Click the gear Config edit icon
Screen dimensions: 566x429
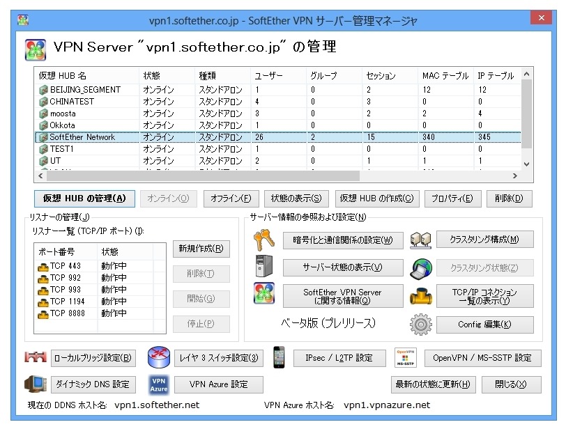pos(421,325)
